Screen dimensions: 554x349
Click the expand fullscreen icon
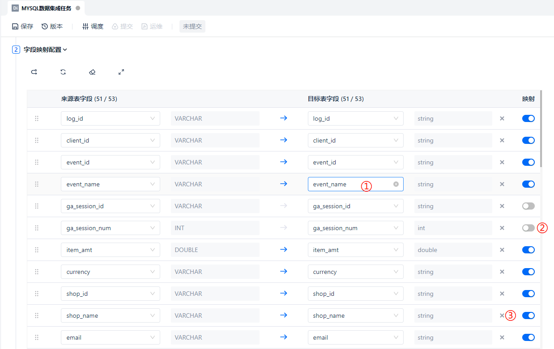point(121,72)
